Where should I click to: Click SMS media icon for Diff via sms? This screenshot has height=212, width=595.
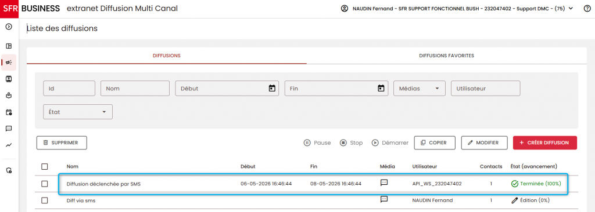tap(383, 199)
